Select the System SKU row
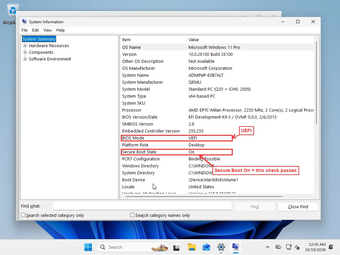Image resolution: width=340 pixels, height=255 pixels. click(x=217, y=103)
